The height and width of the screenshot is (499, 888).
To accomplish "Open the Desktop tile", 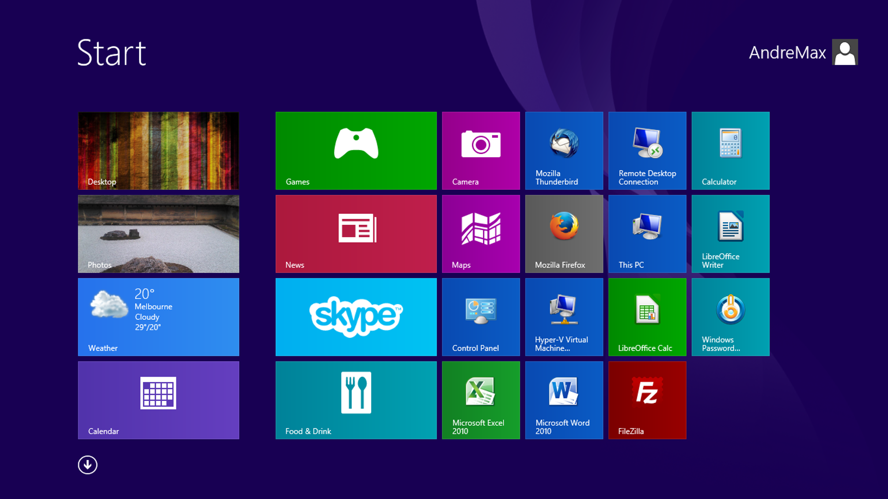I will [x=158, y=151].
